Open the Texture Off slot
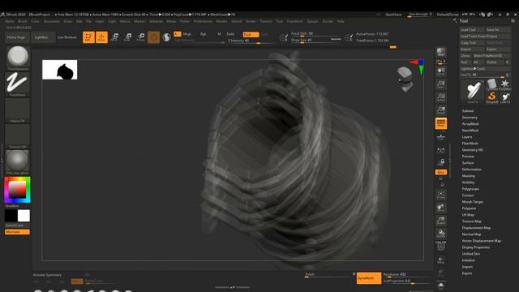This screenshot has height=292, width=519. pyautogui.click(x=17, y=136)
